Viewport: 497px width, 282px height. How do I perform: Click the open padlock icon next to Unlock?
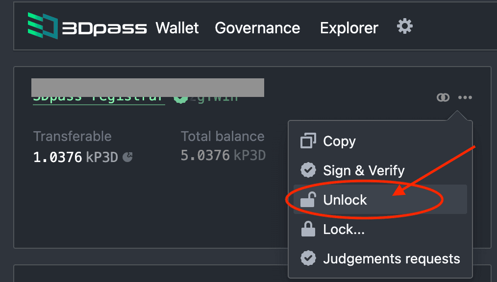point(308,199)
